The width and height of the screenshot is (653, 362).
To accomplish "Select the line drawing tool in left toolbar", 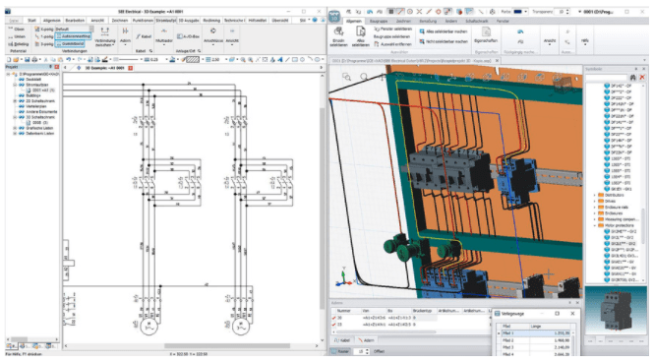I will (x=287, y=60).
